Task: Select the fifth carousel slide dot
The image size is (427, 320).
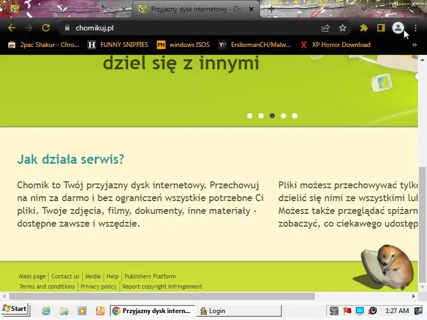Action: [x=295, y=116]
